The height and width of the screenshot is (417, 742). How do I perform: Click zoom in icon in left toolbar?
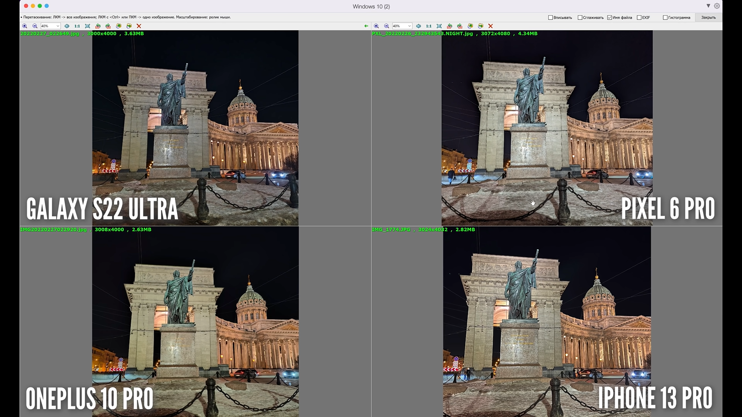click(25, 26)
